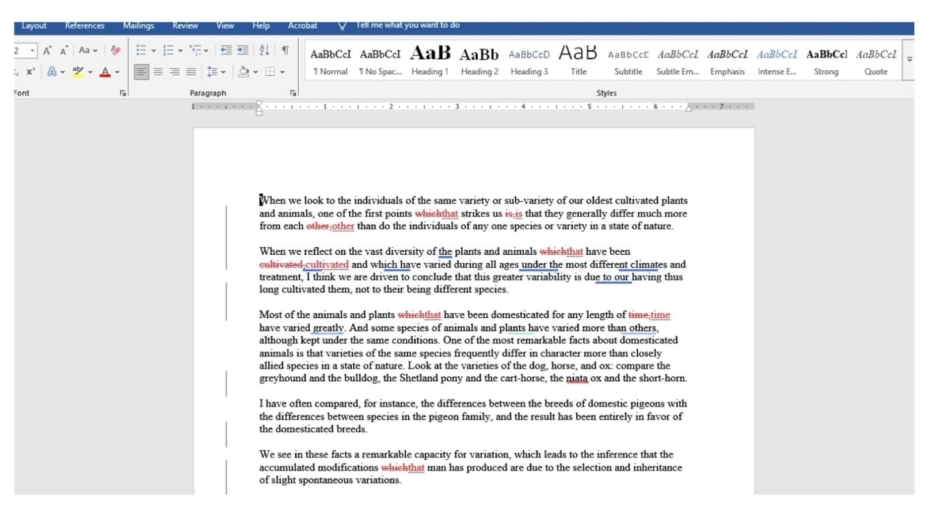This screenshot has height=522, width=925.
Task: Click the change bar beside first paragraph
Action: pos(226,238)
